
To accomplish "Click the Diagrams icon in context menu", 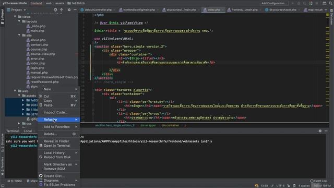I will click(41, 180).
